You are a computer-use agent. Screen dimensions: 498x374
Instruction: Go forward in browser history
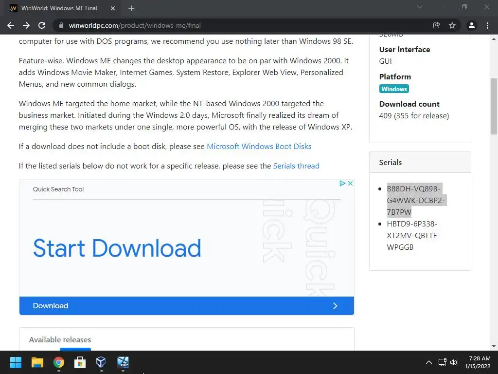pyautogui.click(x=26, y=25)
